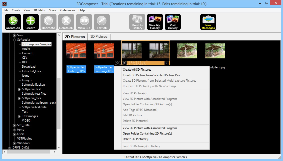Click the folder tree scroll right arrow

coord(54,152)
